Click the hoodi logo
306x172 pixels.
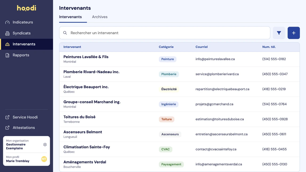(27, 8)
